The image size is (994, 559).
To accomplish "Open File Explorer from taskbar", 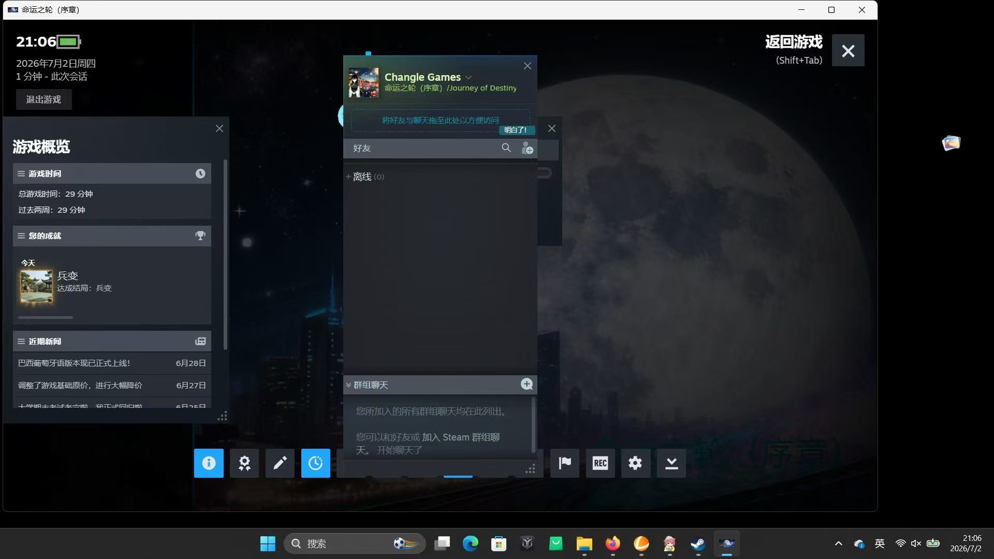I will click(584, 543).
